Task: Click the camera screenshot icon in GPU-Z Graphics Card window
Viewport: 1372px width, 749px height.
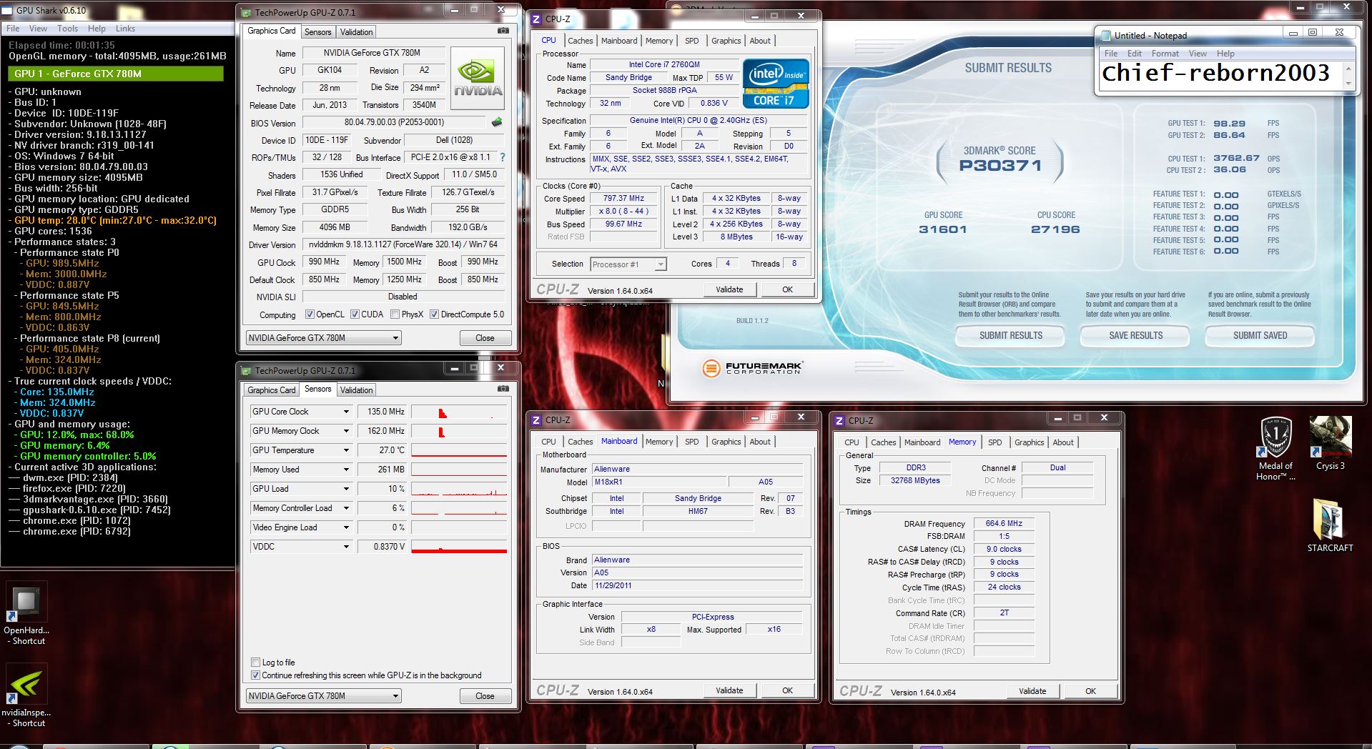Action: (503, 31)
